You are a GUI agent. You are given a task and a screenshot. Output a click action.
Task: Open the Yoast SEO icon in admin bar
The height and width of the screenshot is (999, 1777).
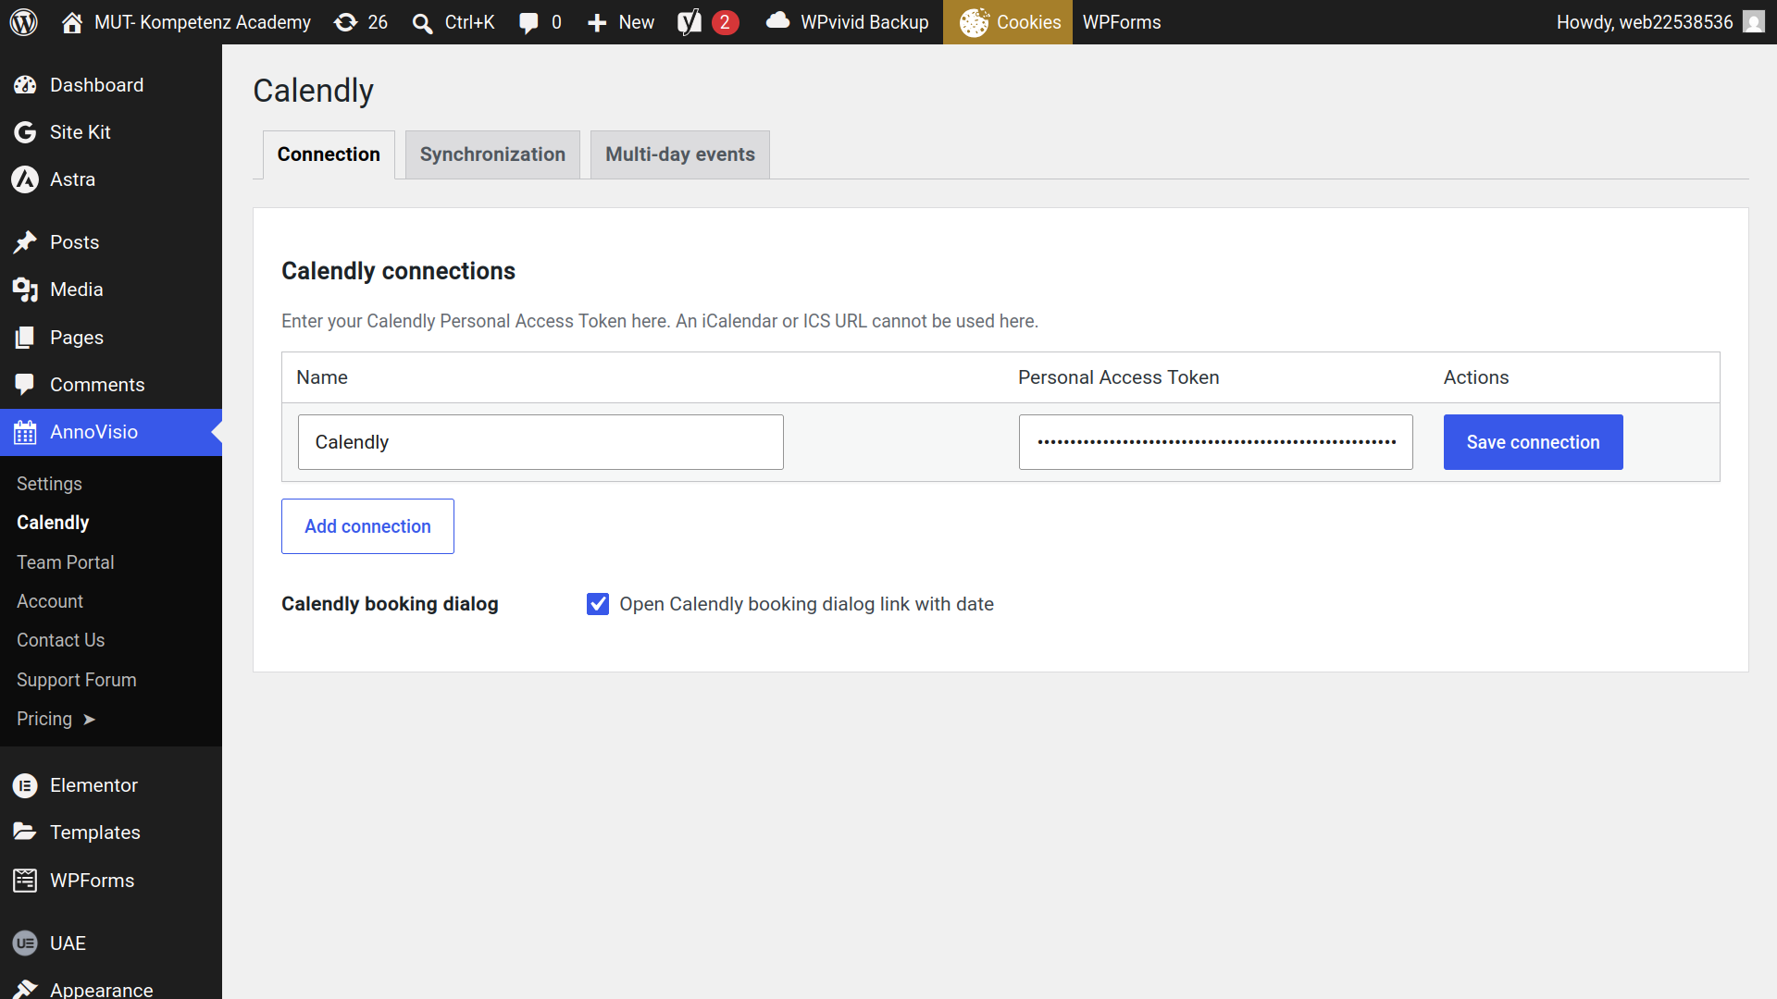click(x=690, y=22)
